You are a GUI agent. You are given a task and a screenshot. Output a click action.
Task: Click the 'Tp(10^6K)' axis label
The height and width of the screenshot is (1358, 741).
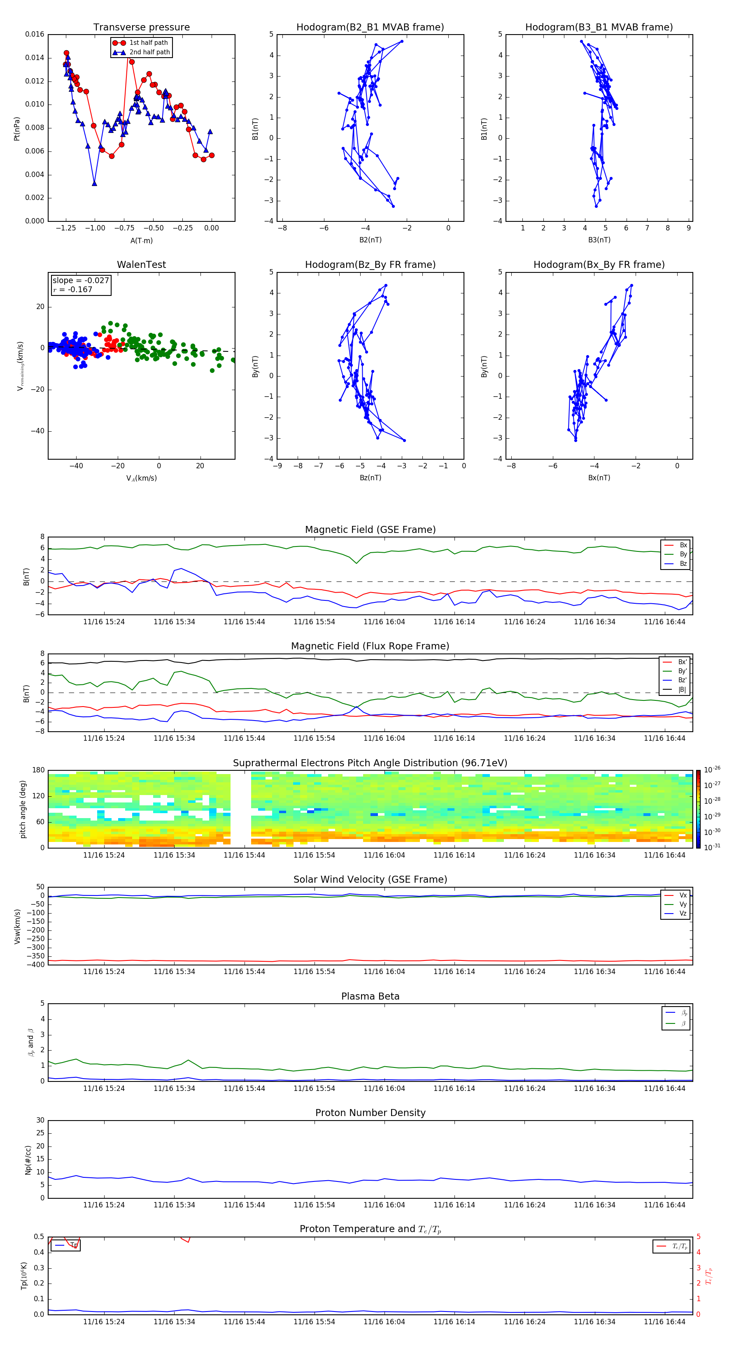(24, 1276)
